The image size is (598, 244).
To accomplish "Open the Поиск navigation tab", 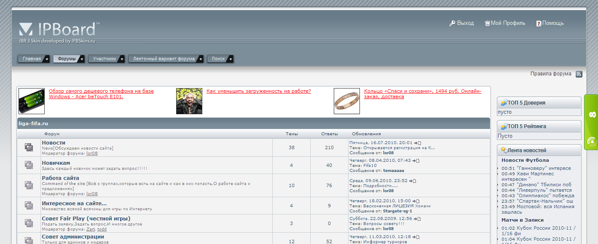I will 218,59.
